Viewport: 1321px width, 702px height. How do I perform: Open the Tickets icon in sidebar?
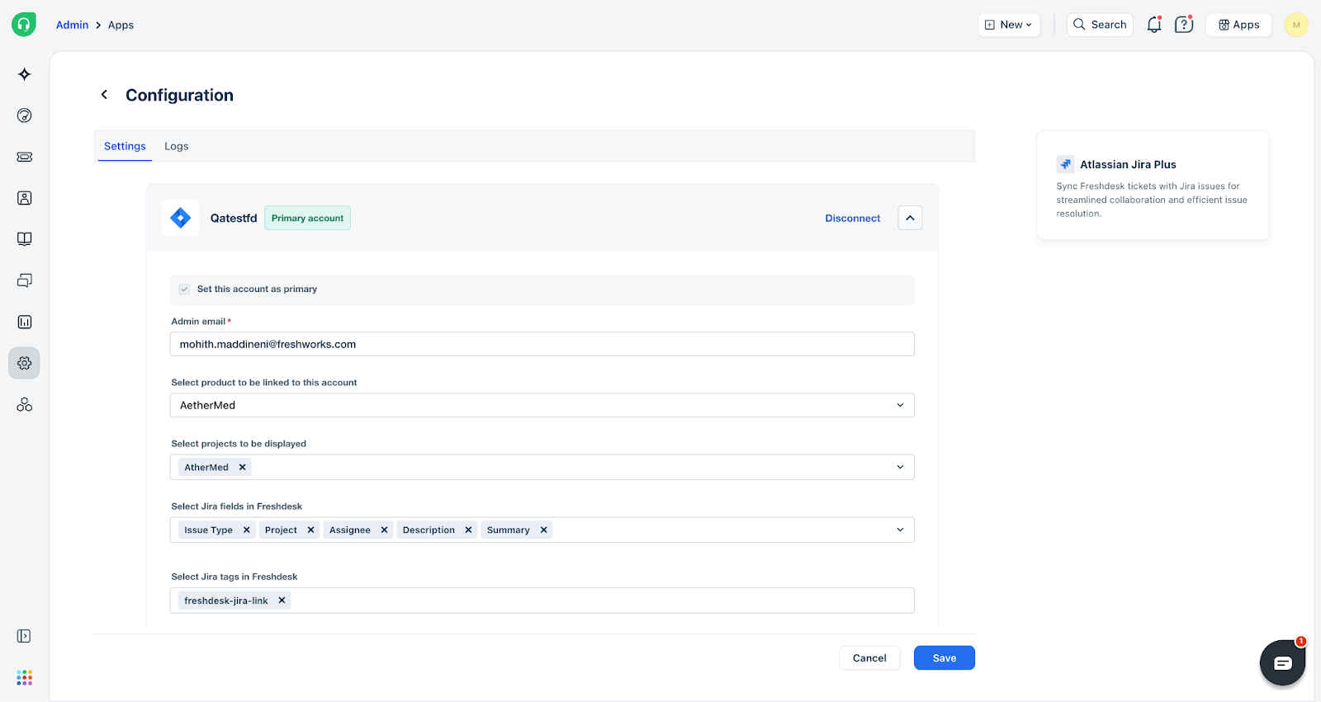[x=25, y=157]
